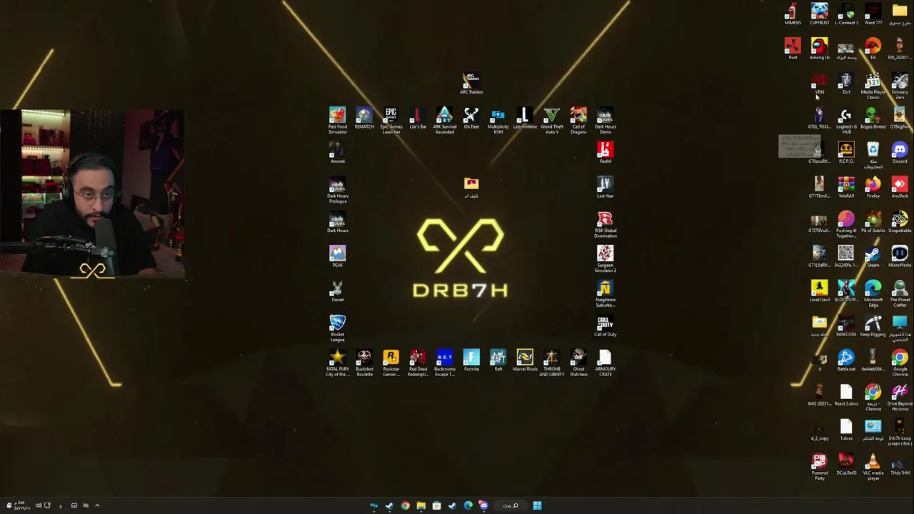This screenshot has width=914, height=514.
Task: Select the Buckshot Roulette icon
Action: click(364, 363)
